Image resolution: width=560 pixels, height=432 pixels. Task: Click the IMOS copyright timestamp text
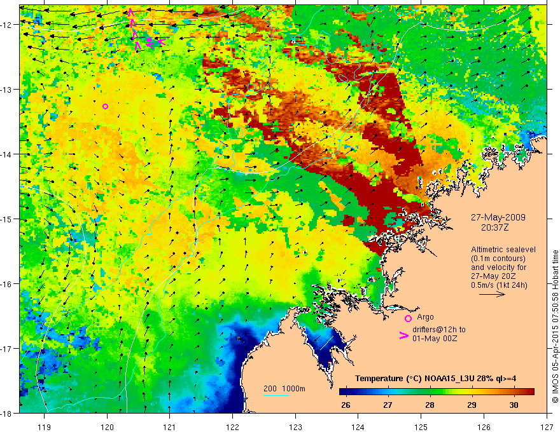point(555,327)
